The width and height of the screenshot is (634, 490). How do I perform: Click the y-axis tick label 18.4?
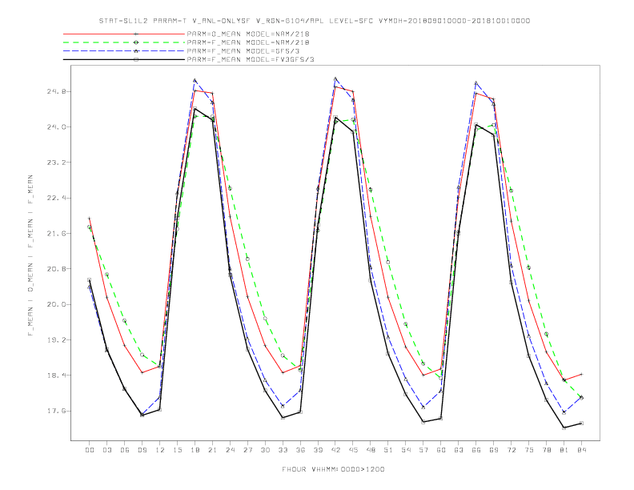(55, 376)
